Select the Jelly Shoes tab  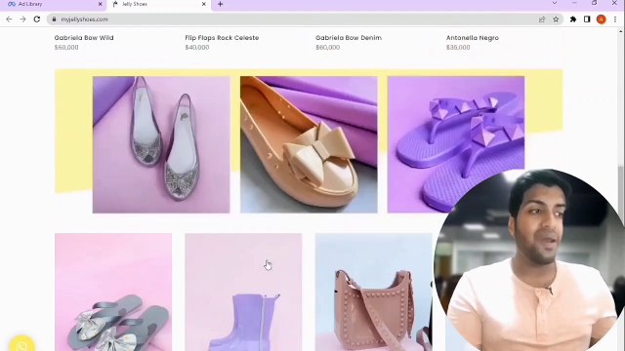click(x=159, y=4)
